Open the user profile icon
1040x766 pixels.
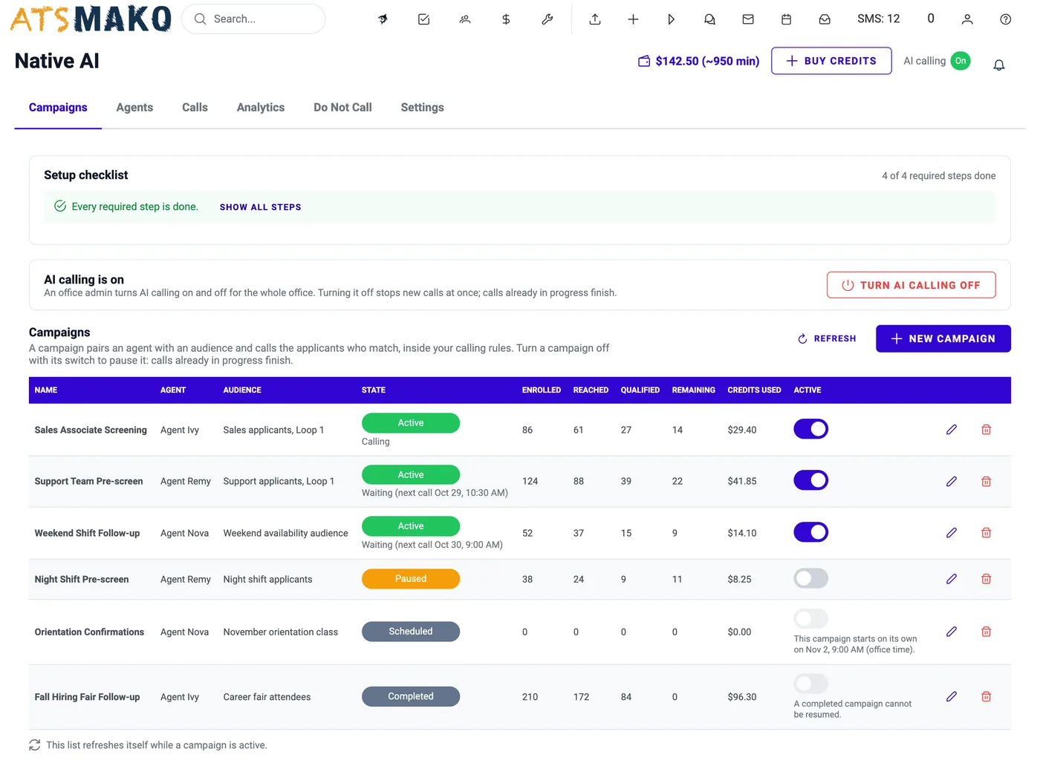pyautogui.click(x=967, y=19)
